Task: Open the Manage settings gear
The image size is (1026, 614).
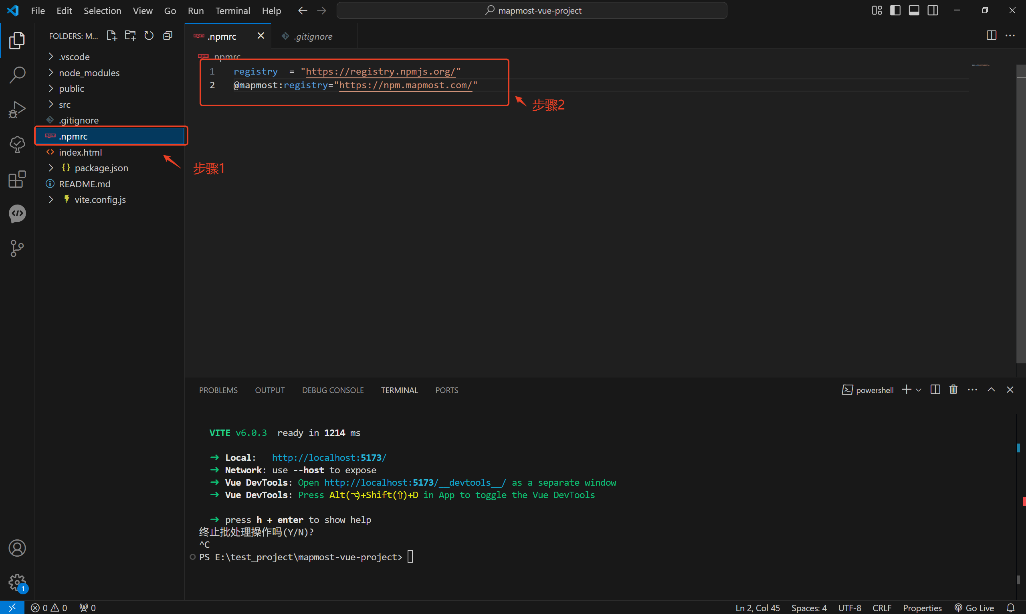Action: (x=17, y=583)
